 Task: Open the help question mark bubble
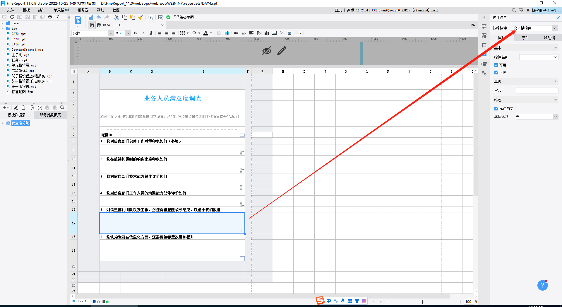(x=542, y=285)
